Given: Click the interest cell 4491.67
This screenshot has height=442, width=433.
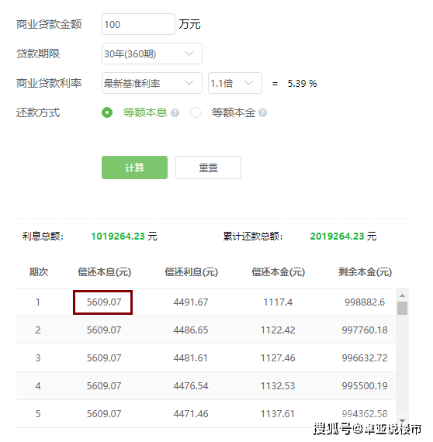Looking at the screenshot, I should [191, 302].
